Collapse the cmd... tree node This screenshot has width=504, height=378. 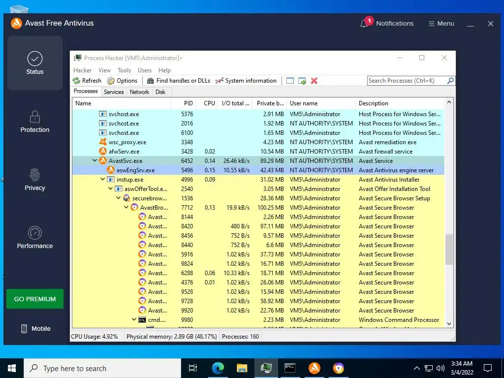134,319
